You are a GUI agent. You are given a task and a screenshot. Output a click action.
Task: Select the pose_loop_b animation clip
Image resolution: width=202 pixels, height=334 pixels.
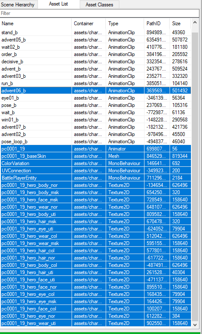point(96,142)
